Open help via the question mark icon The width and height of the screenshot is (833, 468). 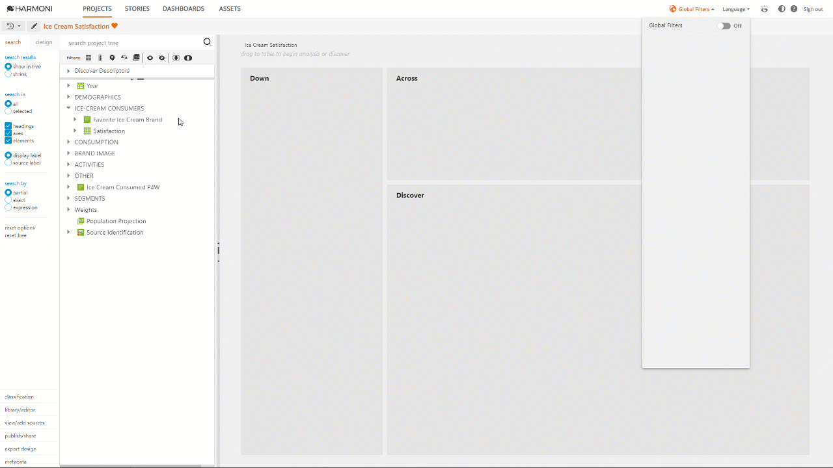(794, 9)
